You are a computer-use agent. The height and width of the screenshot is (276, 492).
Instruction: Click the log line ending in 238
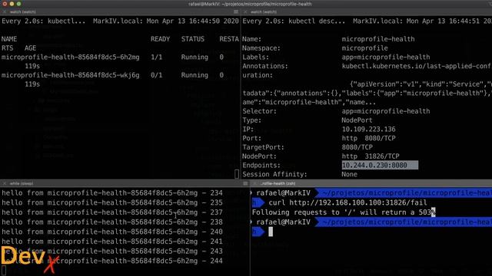coord(112,222)
